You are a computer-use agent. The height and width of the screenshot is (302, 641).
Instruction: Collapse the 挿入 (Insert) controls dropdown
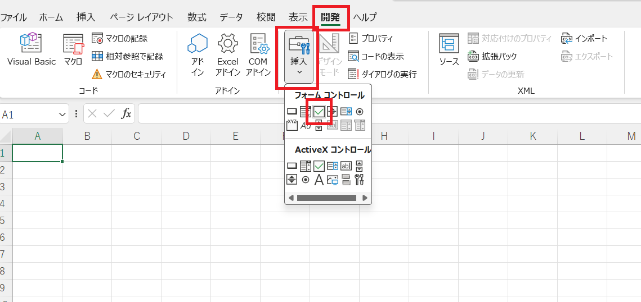click(x=299, y=56)
